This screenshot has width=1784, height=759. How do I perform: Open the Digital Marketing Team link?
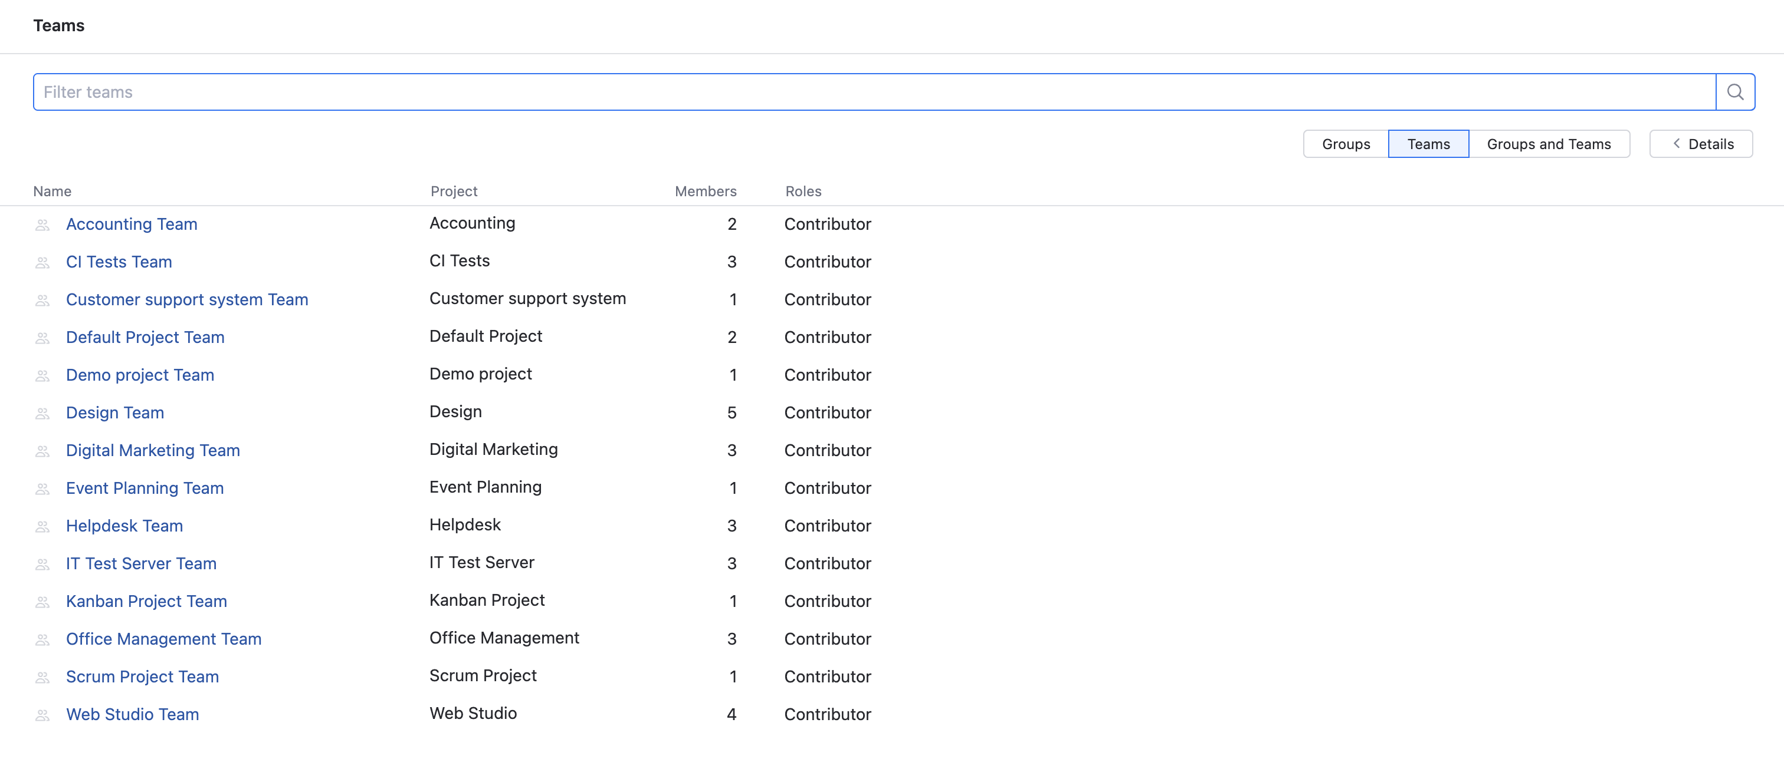click(x=153, y=450)
